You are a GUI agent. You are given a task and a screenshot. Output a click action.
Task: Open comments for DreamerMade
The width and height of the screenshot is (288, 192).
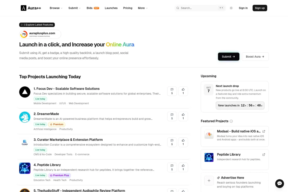point(172,116)
